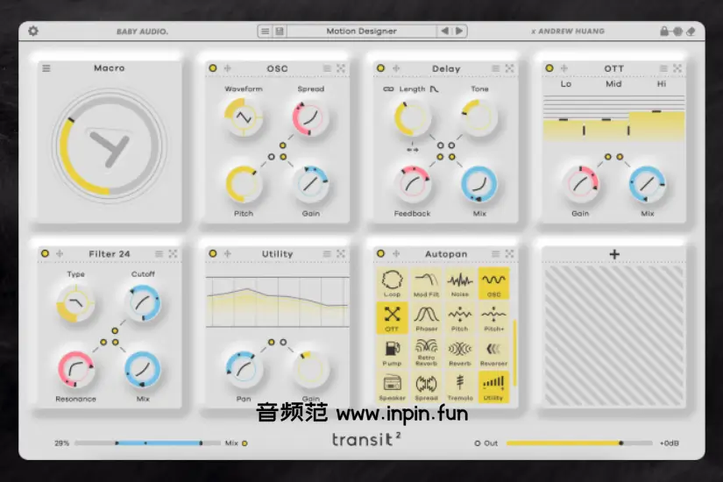Toggle the Out enable circle in footer
Viewport: 723px width, 482px height.
(x=478, y=443)
